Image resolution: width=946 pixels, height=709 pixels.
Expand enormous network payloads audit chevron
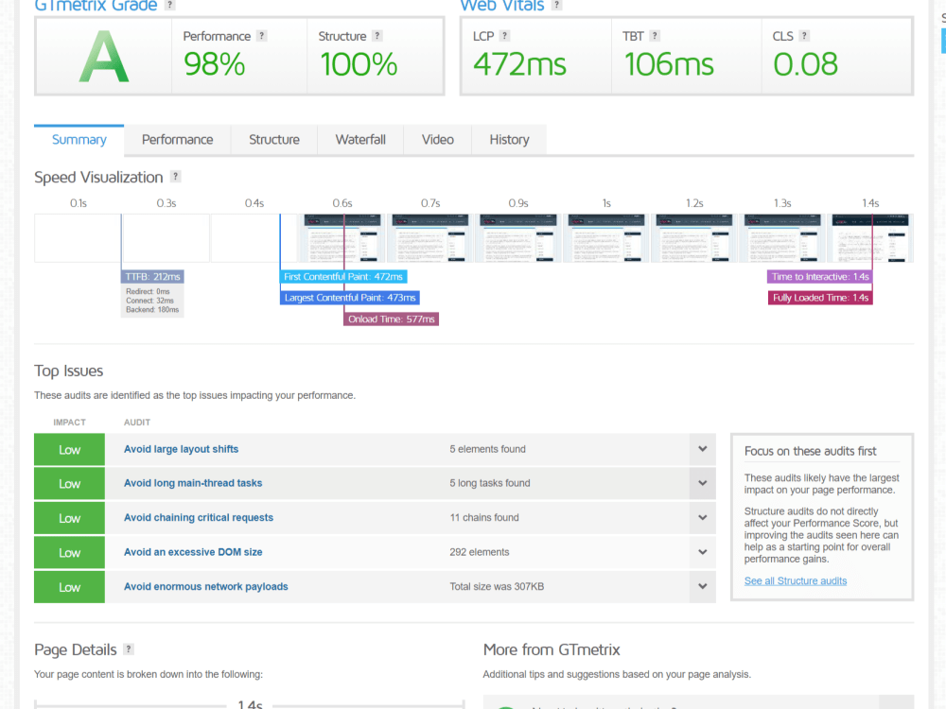702,586
